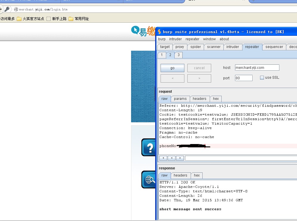The image size is (297, 221).
Task: Click the Connection: keep-alive request line
Action: pos(185,128)
